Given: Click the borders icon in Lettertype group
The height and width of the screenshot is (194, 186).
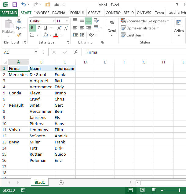Looking at the screenshot, I should [32, 35].
